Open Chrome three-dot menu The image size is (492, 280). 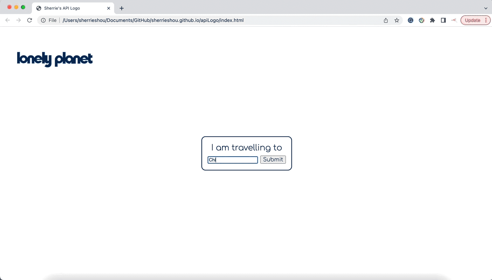(486, 20)
